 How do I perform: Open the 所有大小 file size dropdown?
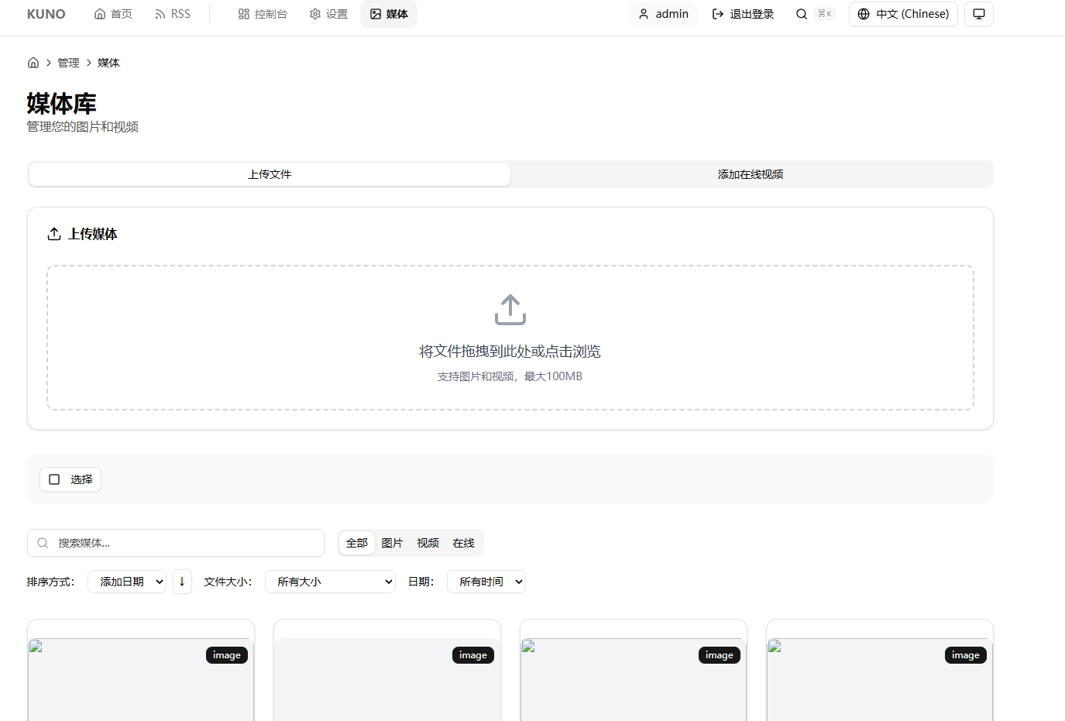(330, 582)
